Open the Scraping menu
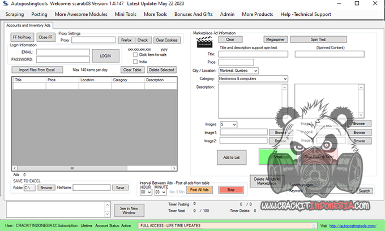 click(x=15, y=14)
